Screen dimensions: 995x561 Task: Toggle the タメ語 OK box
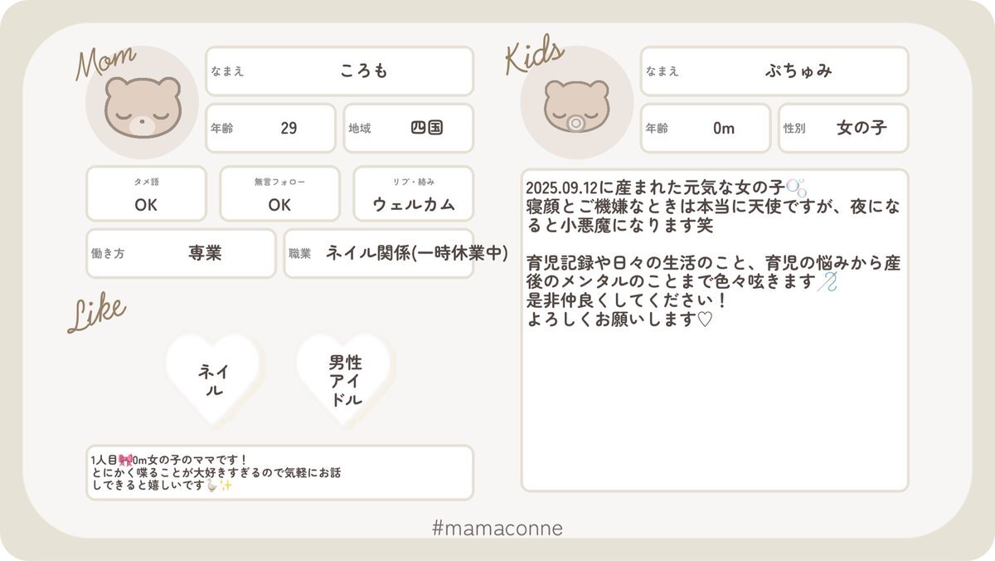[146, 194]
